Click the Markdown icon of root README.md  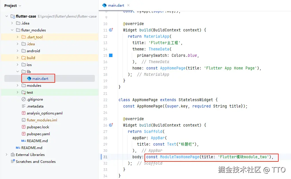click(x=18, y=148)
